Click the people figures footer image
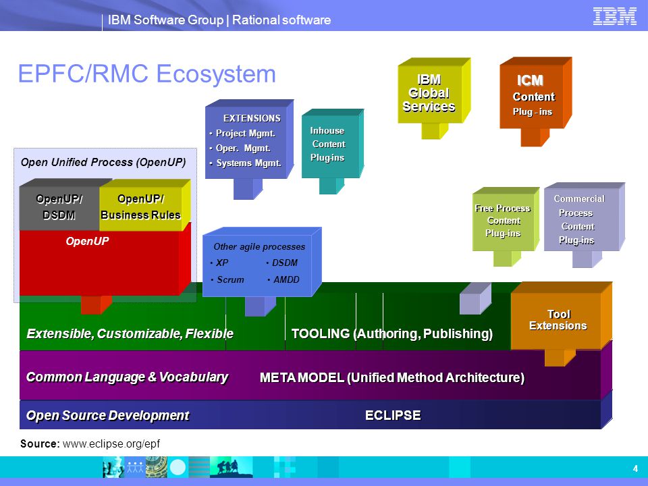Viewport: 648px width, 486px height. point(135,467)
